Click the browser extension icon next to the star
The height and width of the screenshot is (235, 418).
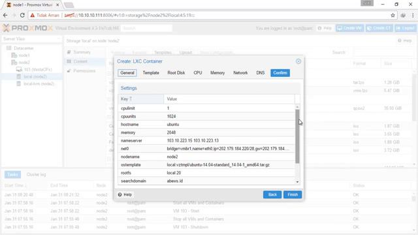pos(403,16)
